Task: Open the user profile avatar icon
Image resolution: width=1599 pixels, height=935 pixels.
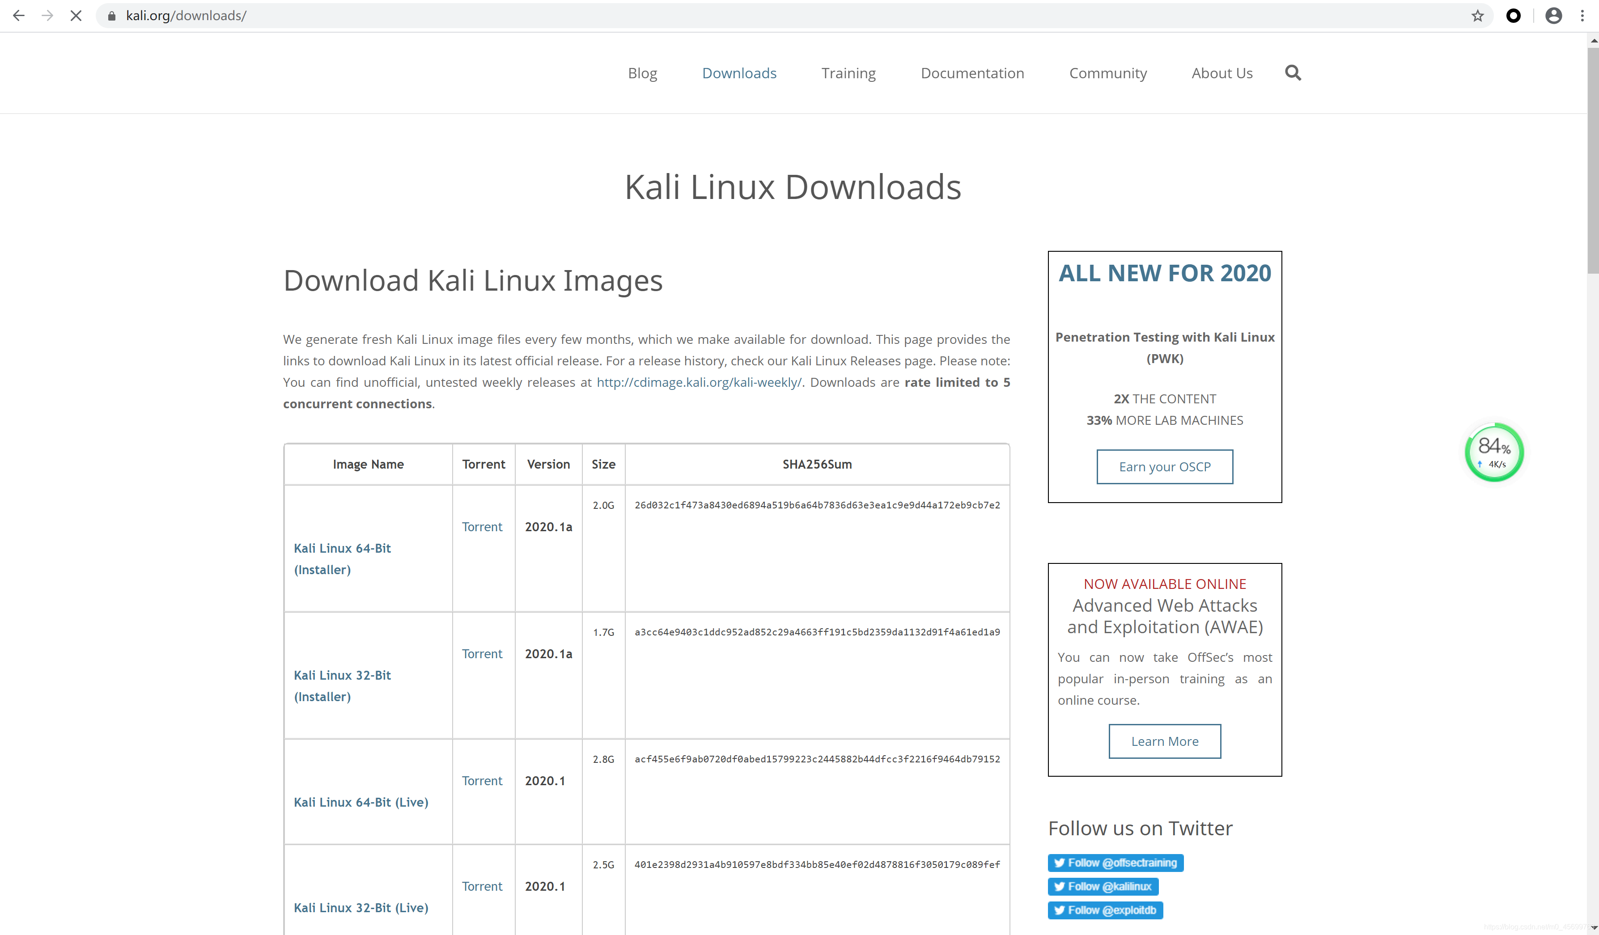Action: pyautogui.click(x=1552, y=15)
